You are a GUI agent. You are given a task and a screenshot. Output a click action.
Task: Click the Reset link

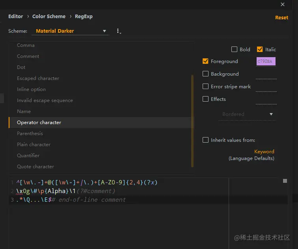pos(281,18)
